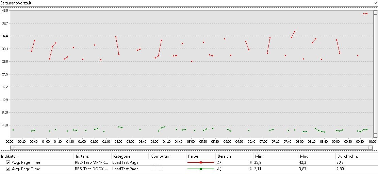Click LoadTest:Page in the RBS-Test-DOCX row
Screen dimensions: 378x174
click(125, 169)
